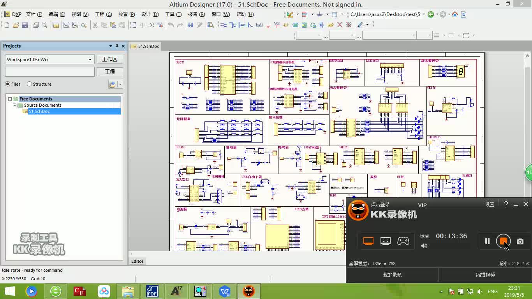
Task: Click the 工作区 button in Projects panel
Action: [109, 59]
